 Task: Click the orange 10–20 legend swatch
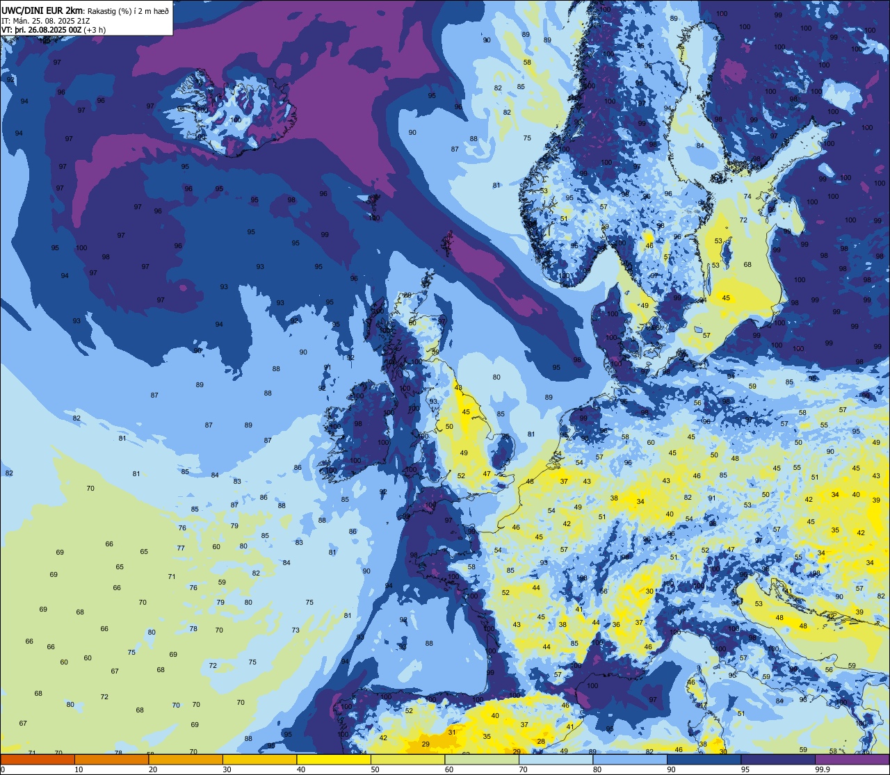click(x=111, y=759)
